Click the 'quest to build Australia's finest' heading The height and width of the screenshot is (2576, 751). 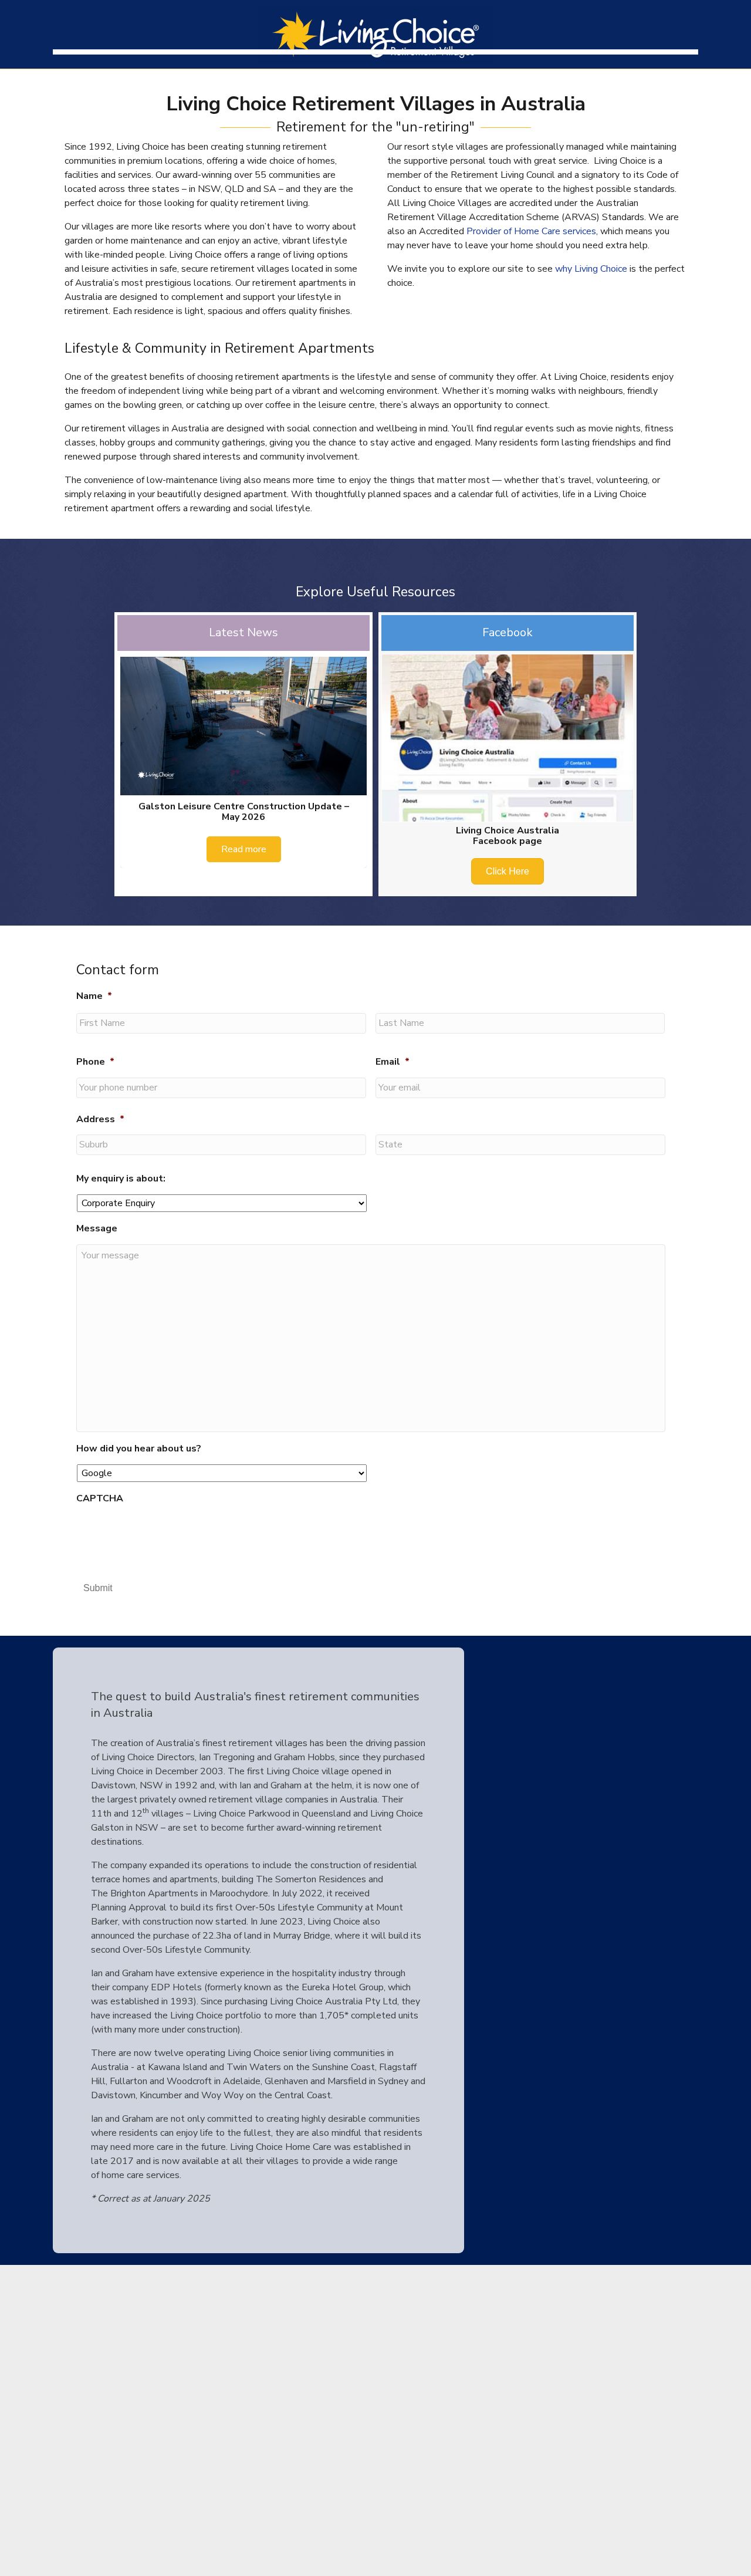click(x=255, y=1704)
